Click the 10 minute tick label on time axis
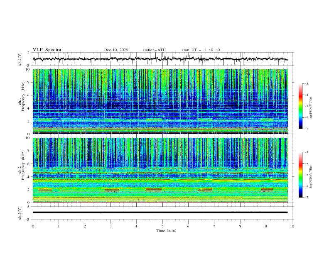The width and height of the screenshot is (329, 254). tap(292, 226)
